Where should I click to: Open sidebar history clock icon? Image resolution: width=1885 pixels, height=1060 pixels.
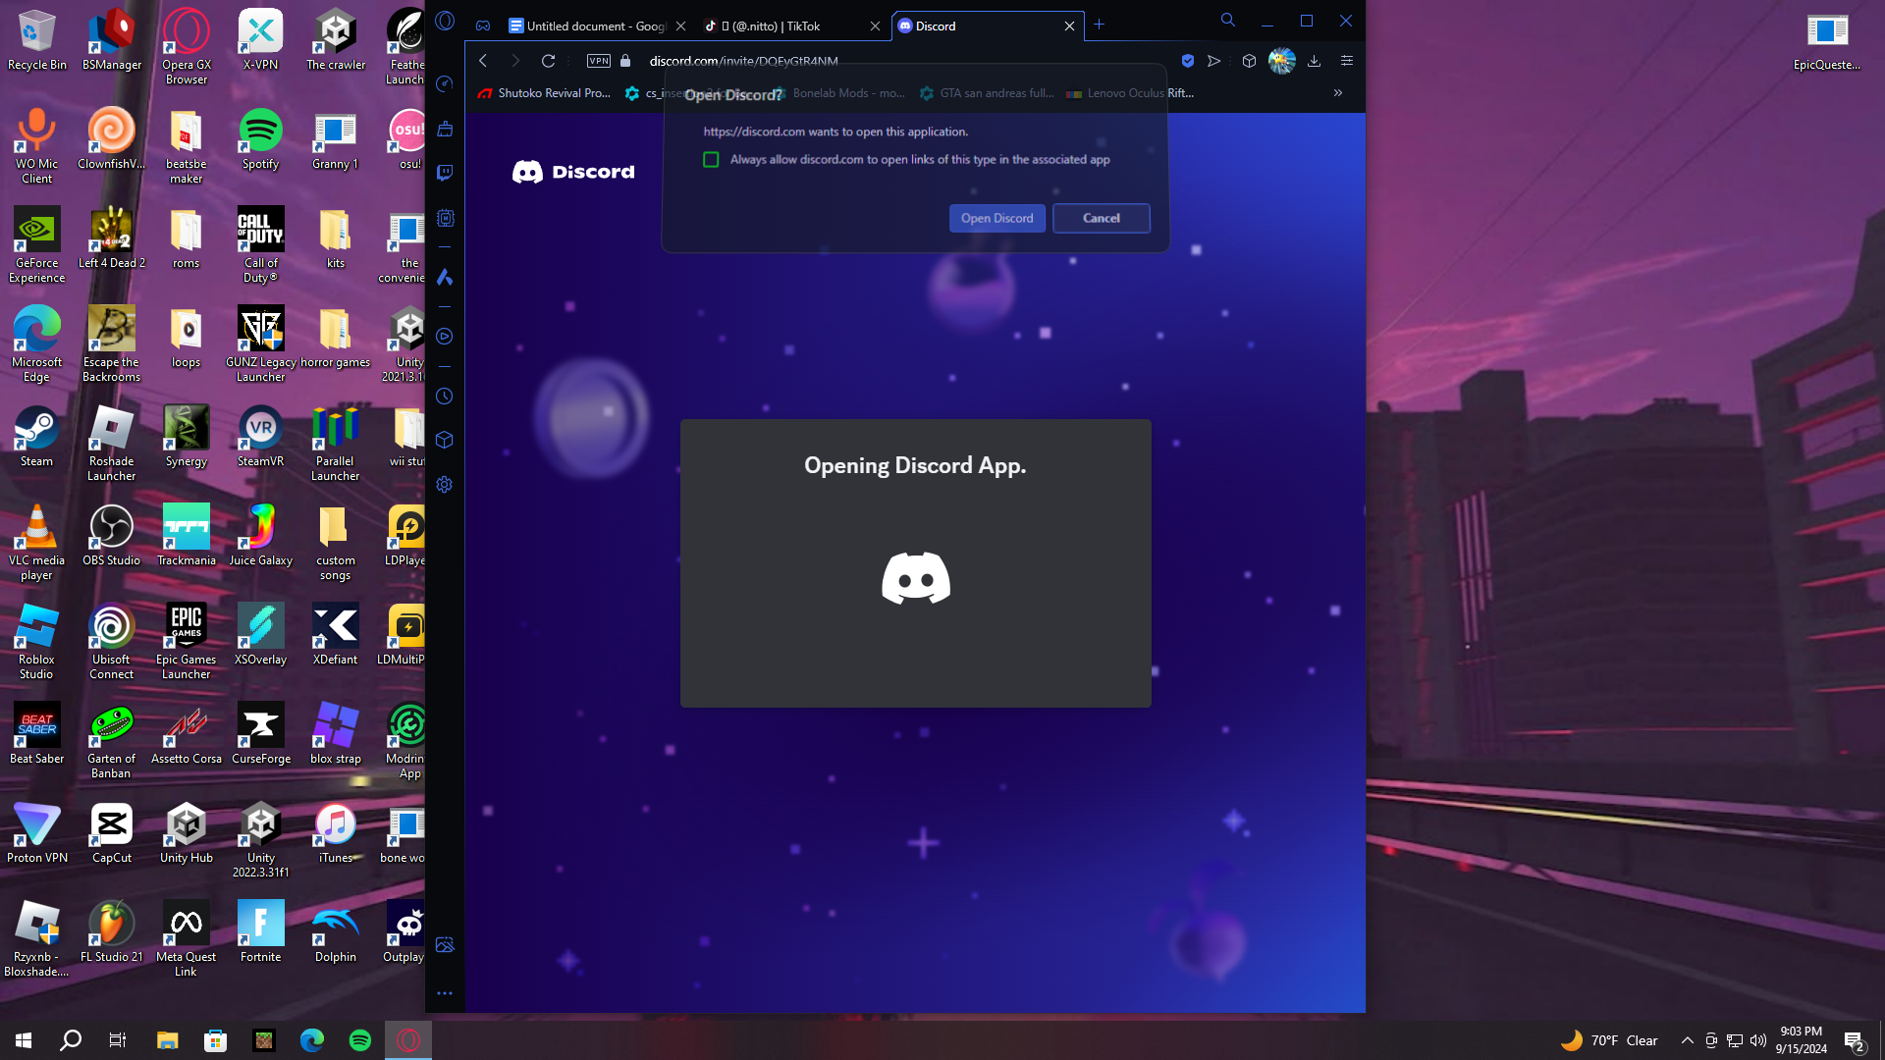click(445, 397)
